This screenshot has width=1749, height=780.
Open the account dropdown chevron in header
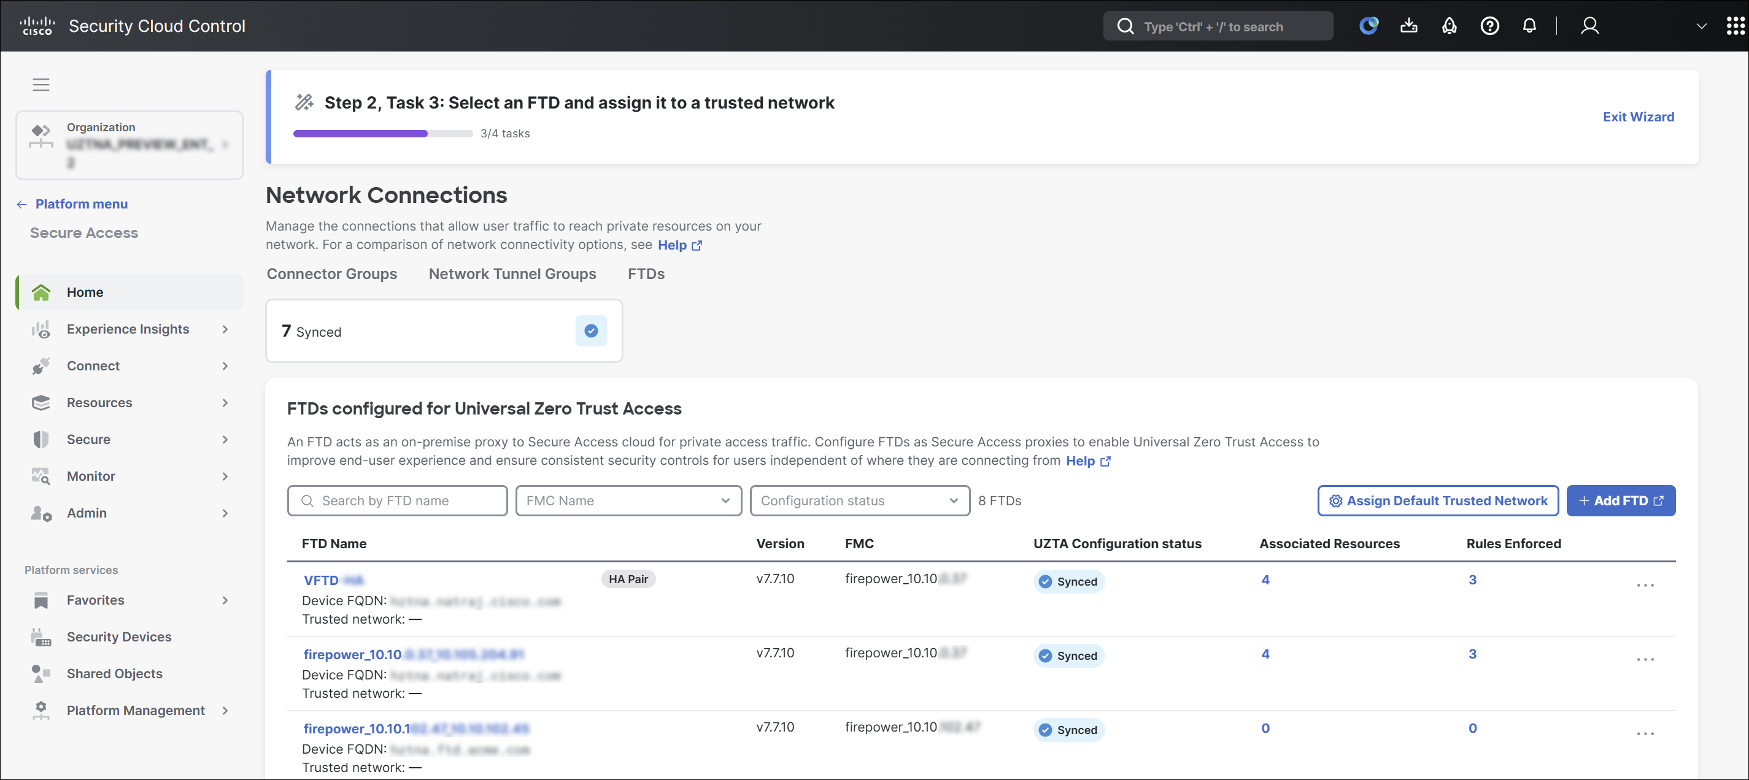tap(1701, 26)
